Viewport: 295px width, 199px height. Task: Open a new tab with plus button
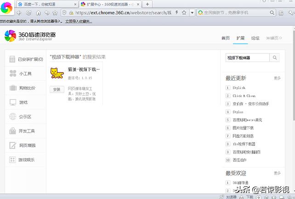click(x=147, y=4)
